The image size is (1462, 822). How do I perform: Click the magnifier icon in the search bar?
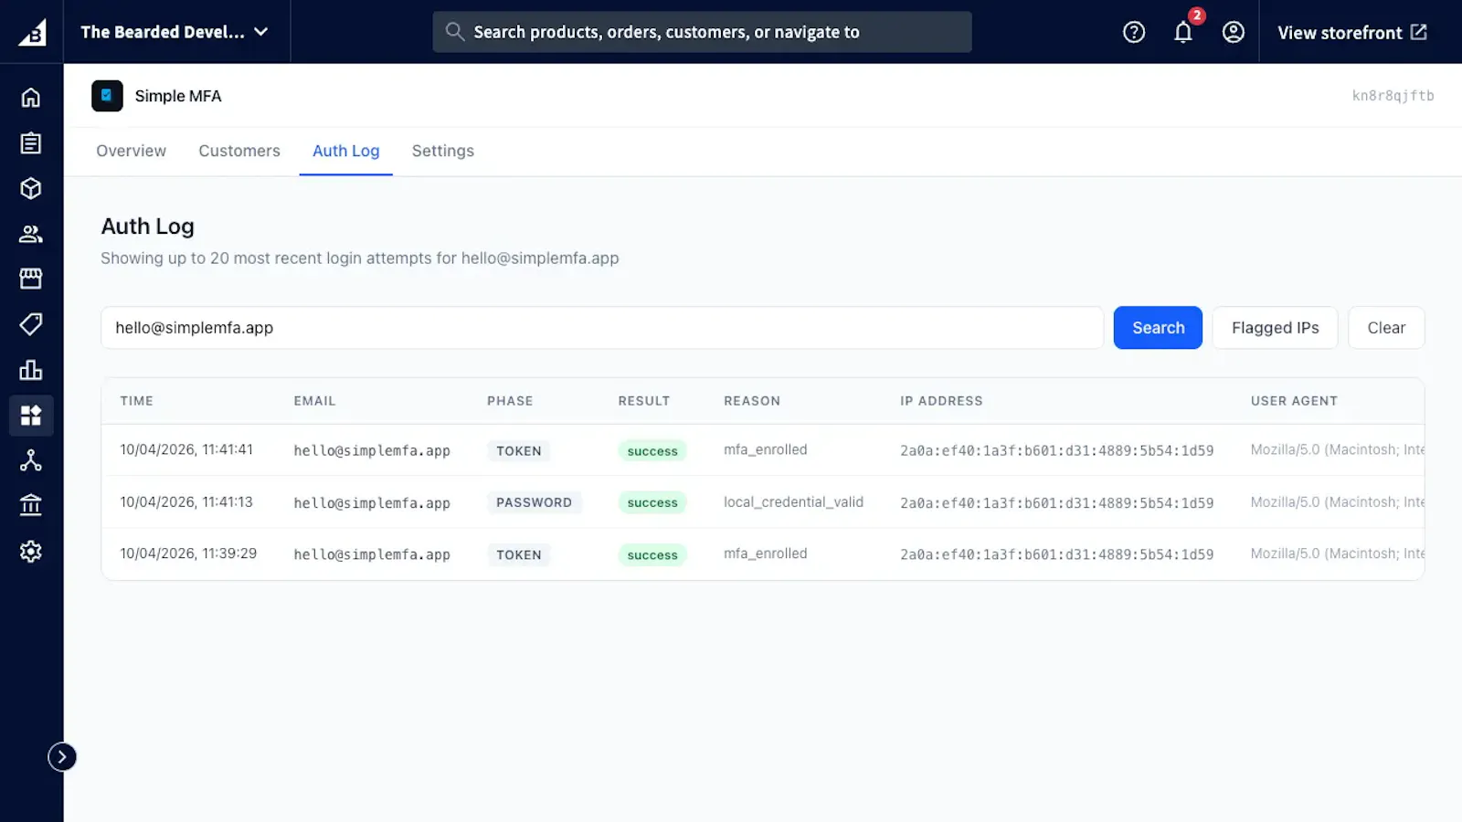pos(454,32)
